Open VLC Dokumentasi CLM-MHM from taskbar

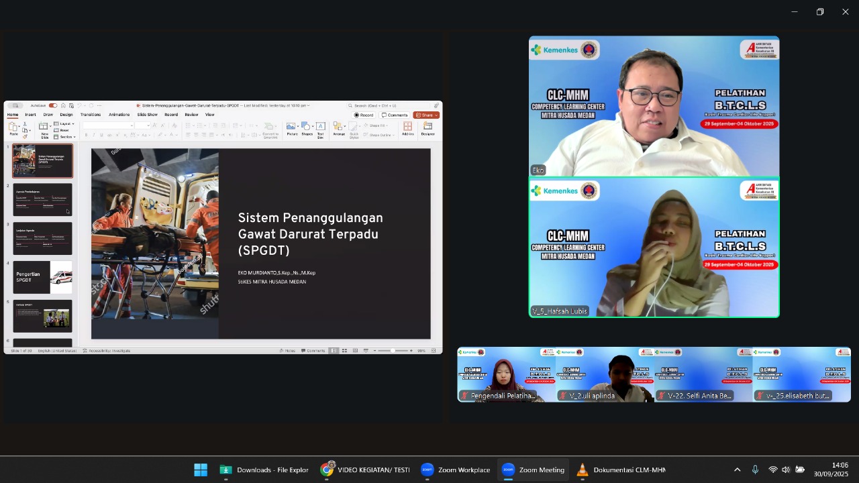[622, 470]
